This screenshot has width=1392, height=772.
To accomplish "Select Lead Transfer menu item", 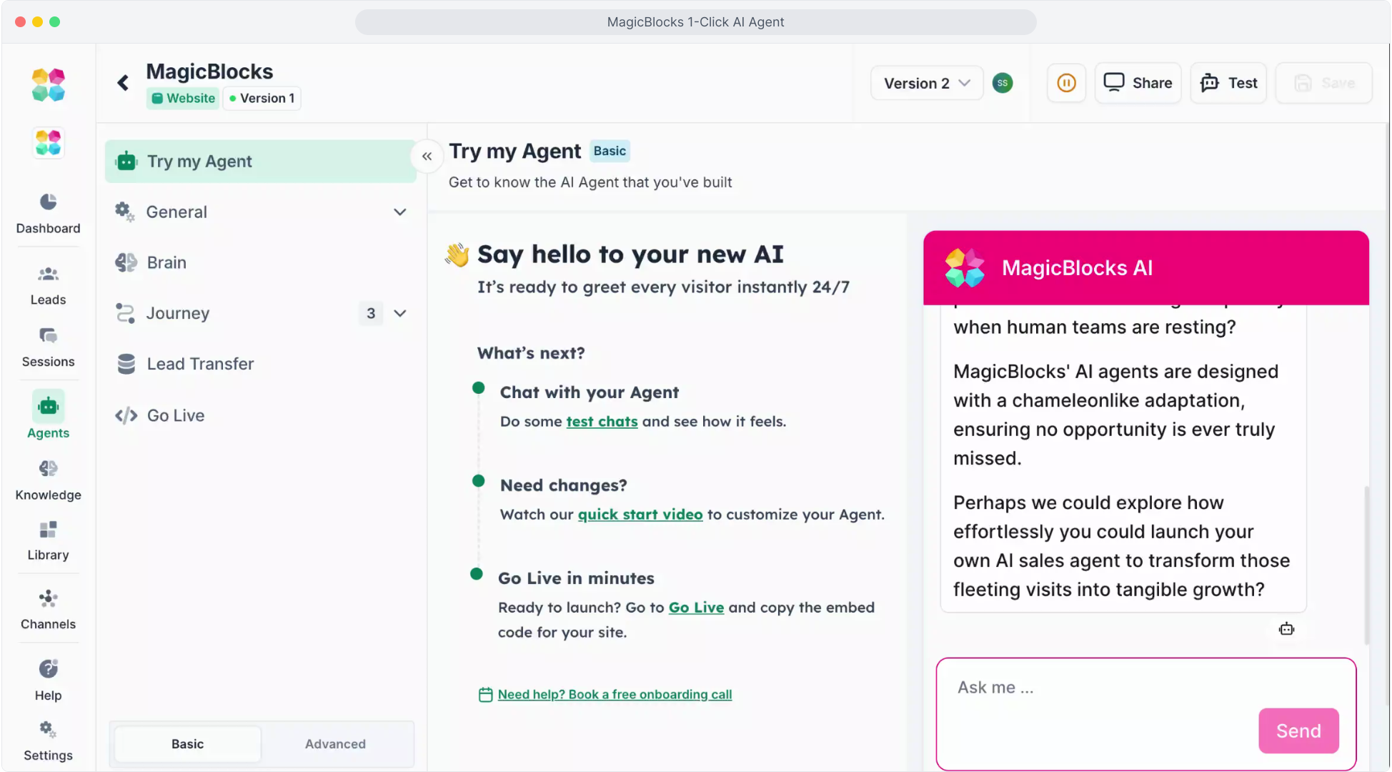I will (200, 364).
